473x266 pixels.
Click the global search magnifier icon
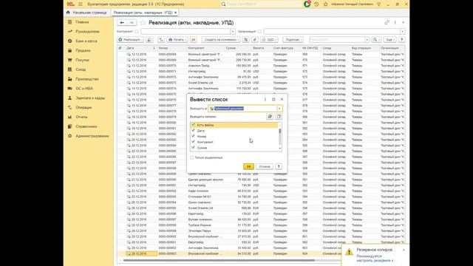[223, 4]
